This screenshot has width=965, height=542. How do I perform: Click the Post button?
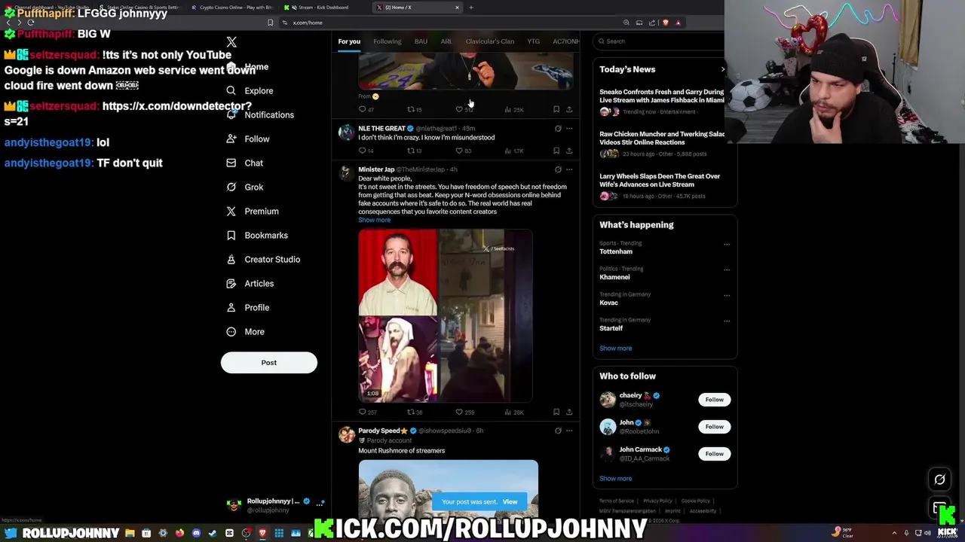pos(268,362)
